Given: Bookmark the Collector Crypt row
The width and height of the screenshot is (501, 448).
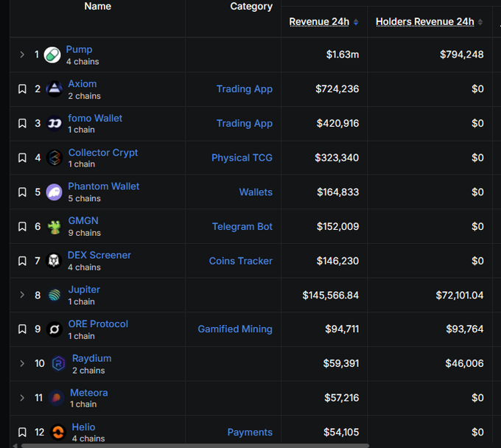Looking at the screenshot, I should pyautogui.click(x=22, y=158).
